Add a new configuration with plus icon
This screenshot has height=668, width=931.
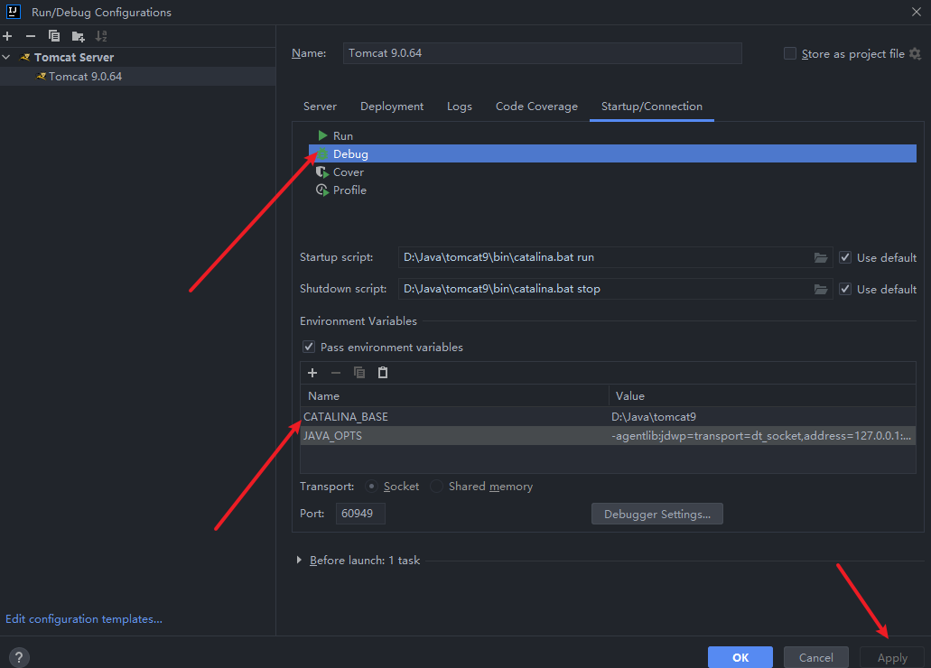click(x=8, y=36)
